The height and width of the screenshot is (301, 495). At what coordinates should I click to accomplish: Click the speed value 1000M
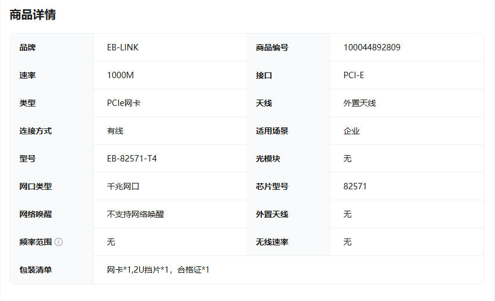tap(121, 75)
